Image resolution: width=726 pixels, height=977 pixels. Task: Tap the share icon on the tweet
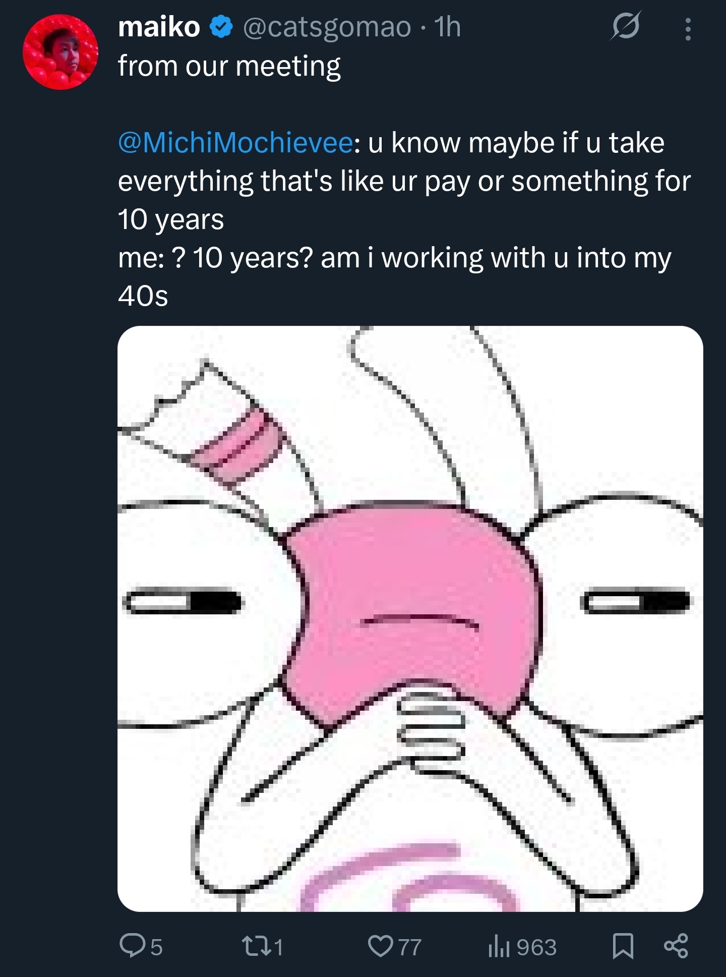(676, 946)
